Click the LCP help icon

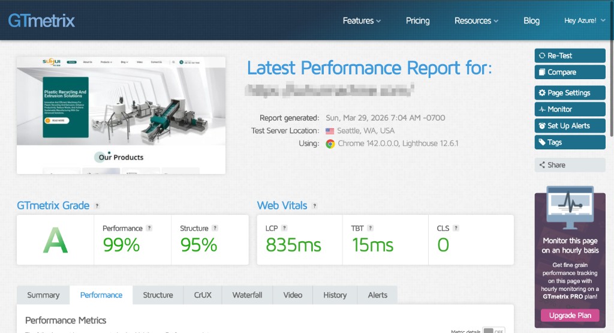click(284, 228)
